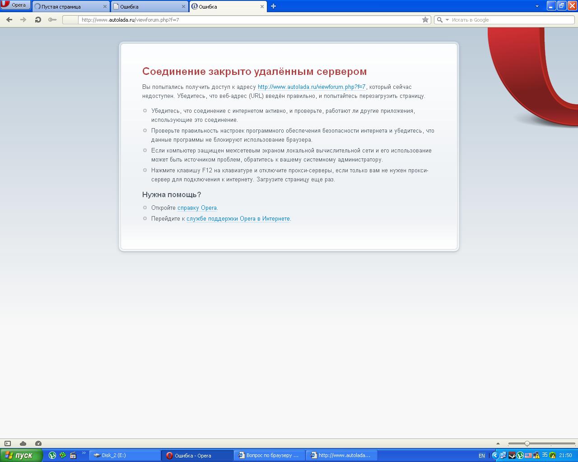This screenshot has height=462, width=578.
Task: Open the zoom options arrow in status bar
Action: [x=498, y=444]
